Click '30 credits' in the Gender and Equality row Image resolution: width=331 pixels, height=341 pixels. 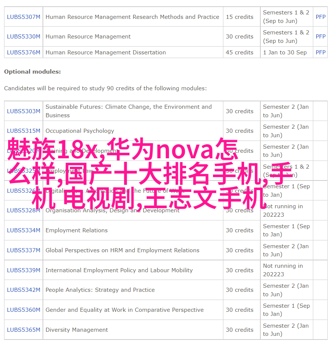point(239,310)
